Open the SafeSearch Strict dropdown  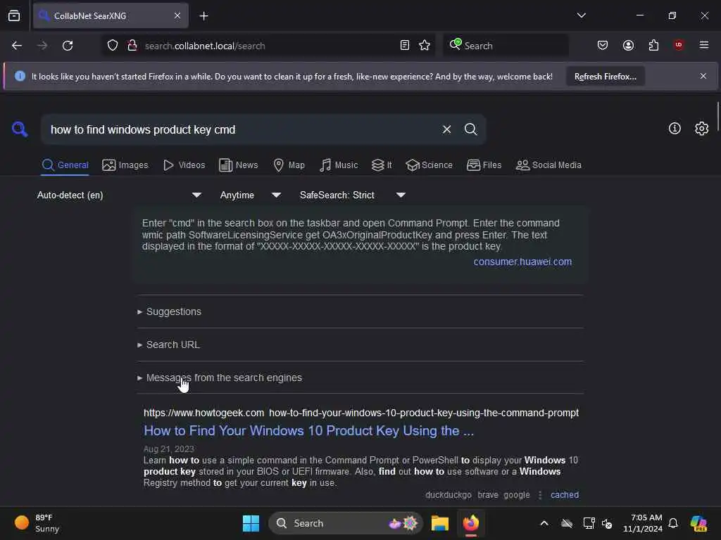point(353,195)
